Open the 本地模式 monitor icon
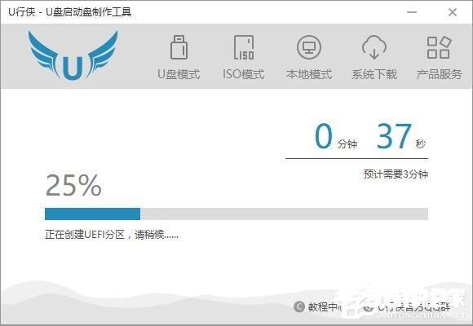The width and height of the screenshot is (473, 326). pyautogui.click(x=309, y=47)
